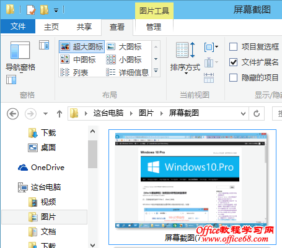Select the 查看 ribbon tab
The width and height of the screenshot is (282, 248).
[x=117, y=27]
